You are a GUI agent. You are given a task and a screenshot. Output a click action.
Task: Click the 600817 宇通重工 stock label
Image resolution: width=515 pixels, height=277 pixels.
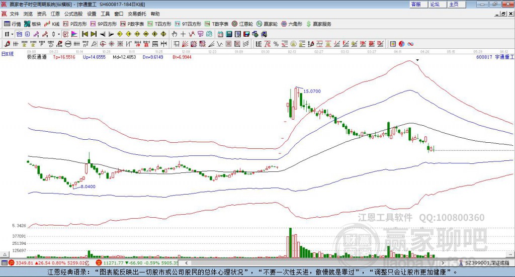tap(495, 57)
